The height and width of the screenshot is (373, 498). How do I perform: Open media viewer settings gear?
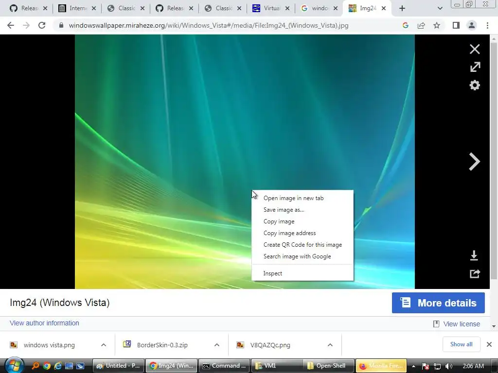click(x=475, y=85)
